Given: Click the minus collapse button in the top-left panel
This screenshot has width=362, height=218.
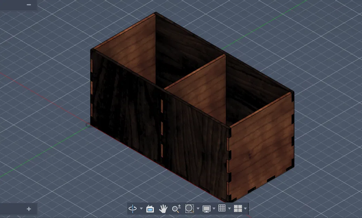Looking at the screenshot, I should (29, 5).
